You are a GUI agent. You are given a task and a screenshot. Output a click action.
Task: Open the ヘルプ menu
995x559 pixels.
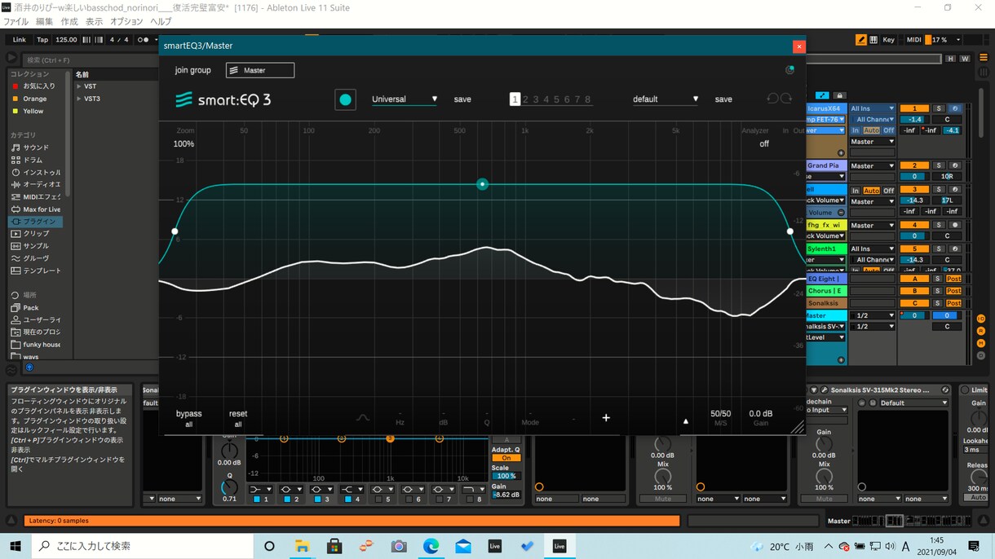[x=161, y=21]
